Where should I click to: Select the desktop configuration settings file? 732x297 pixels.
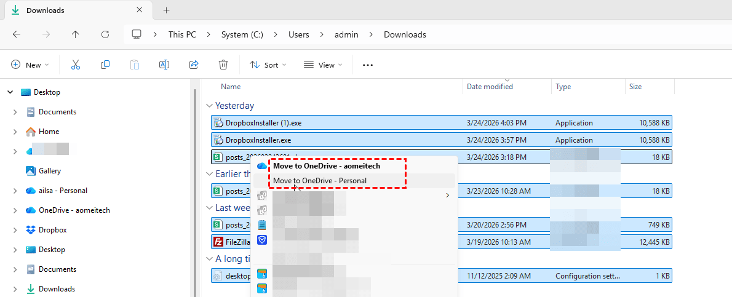tap(442, 276)
